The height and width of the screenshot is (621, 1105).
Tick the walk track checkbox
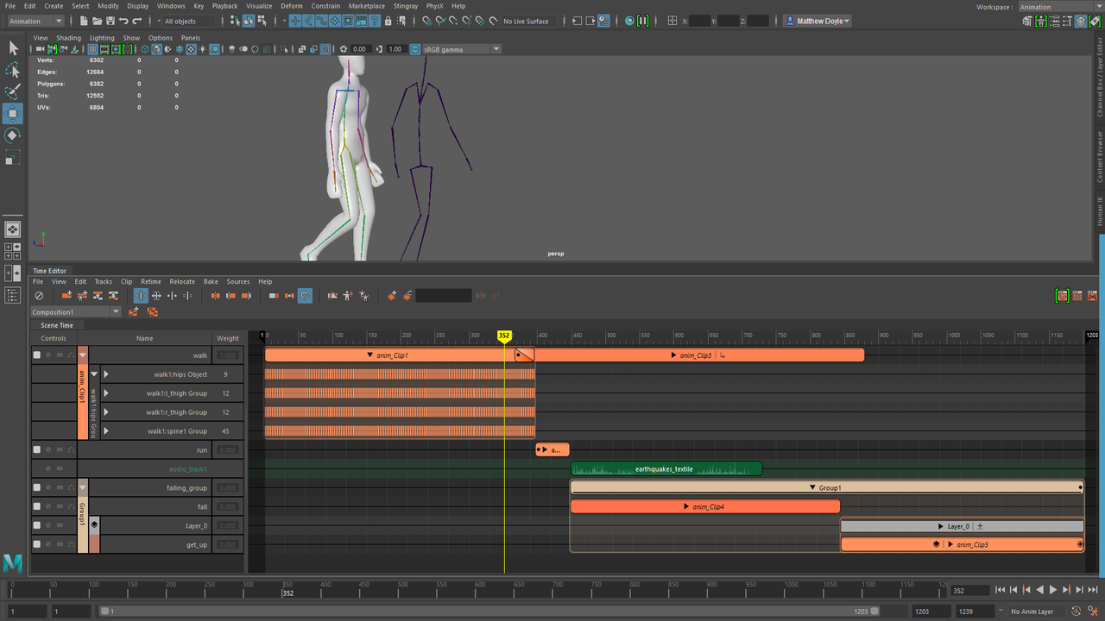(37, 355)
